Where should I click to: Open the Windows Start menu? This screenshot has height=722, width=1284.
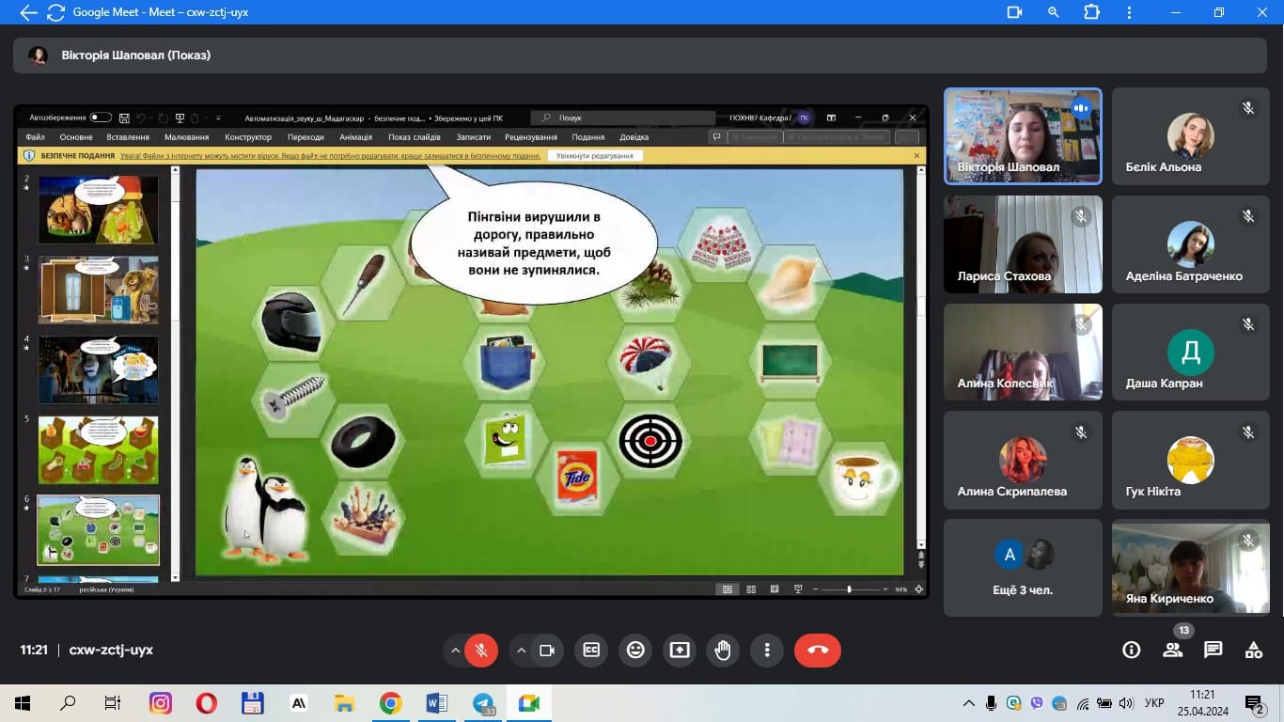coord(23,702)
